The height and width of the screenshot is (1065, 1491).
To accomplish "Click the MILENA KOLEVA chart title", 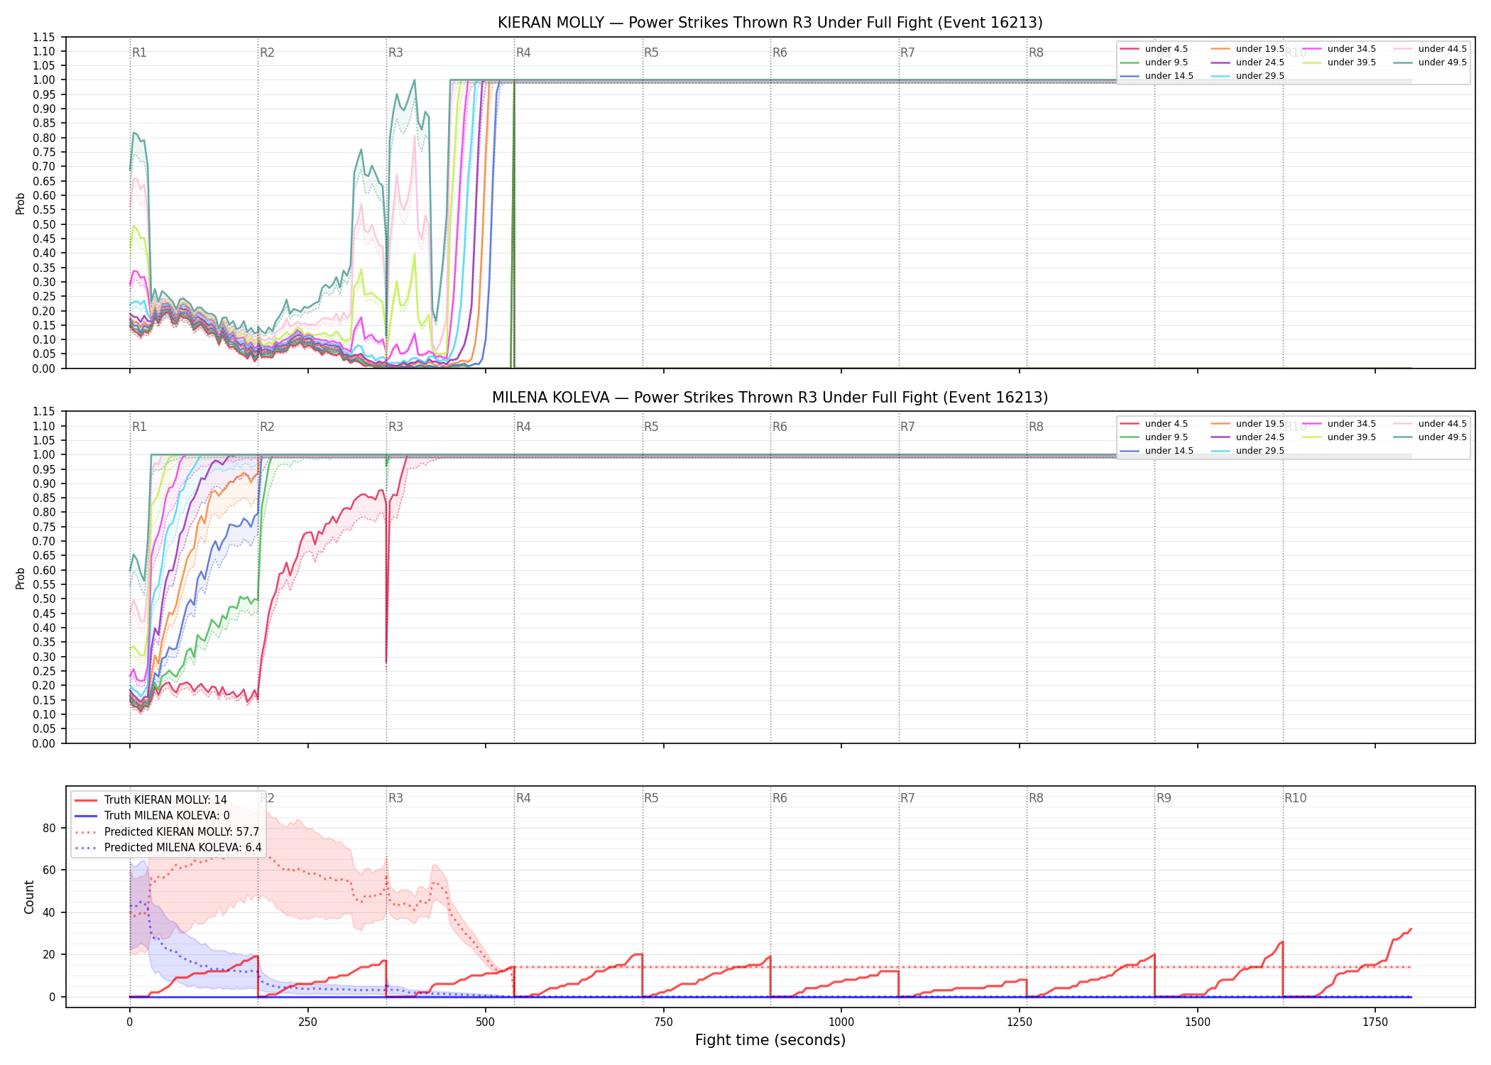I will [x=770, y=398].
